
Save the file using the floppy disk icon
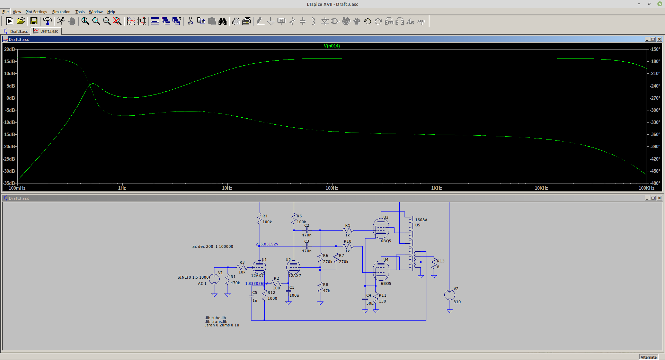coord(34,21)
